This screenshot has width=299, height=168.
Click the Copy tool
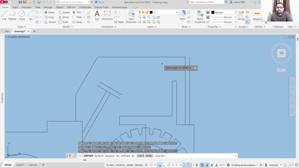coord(49,17)
